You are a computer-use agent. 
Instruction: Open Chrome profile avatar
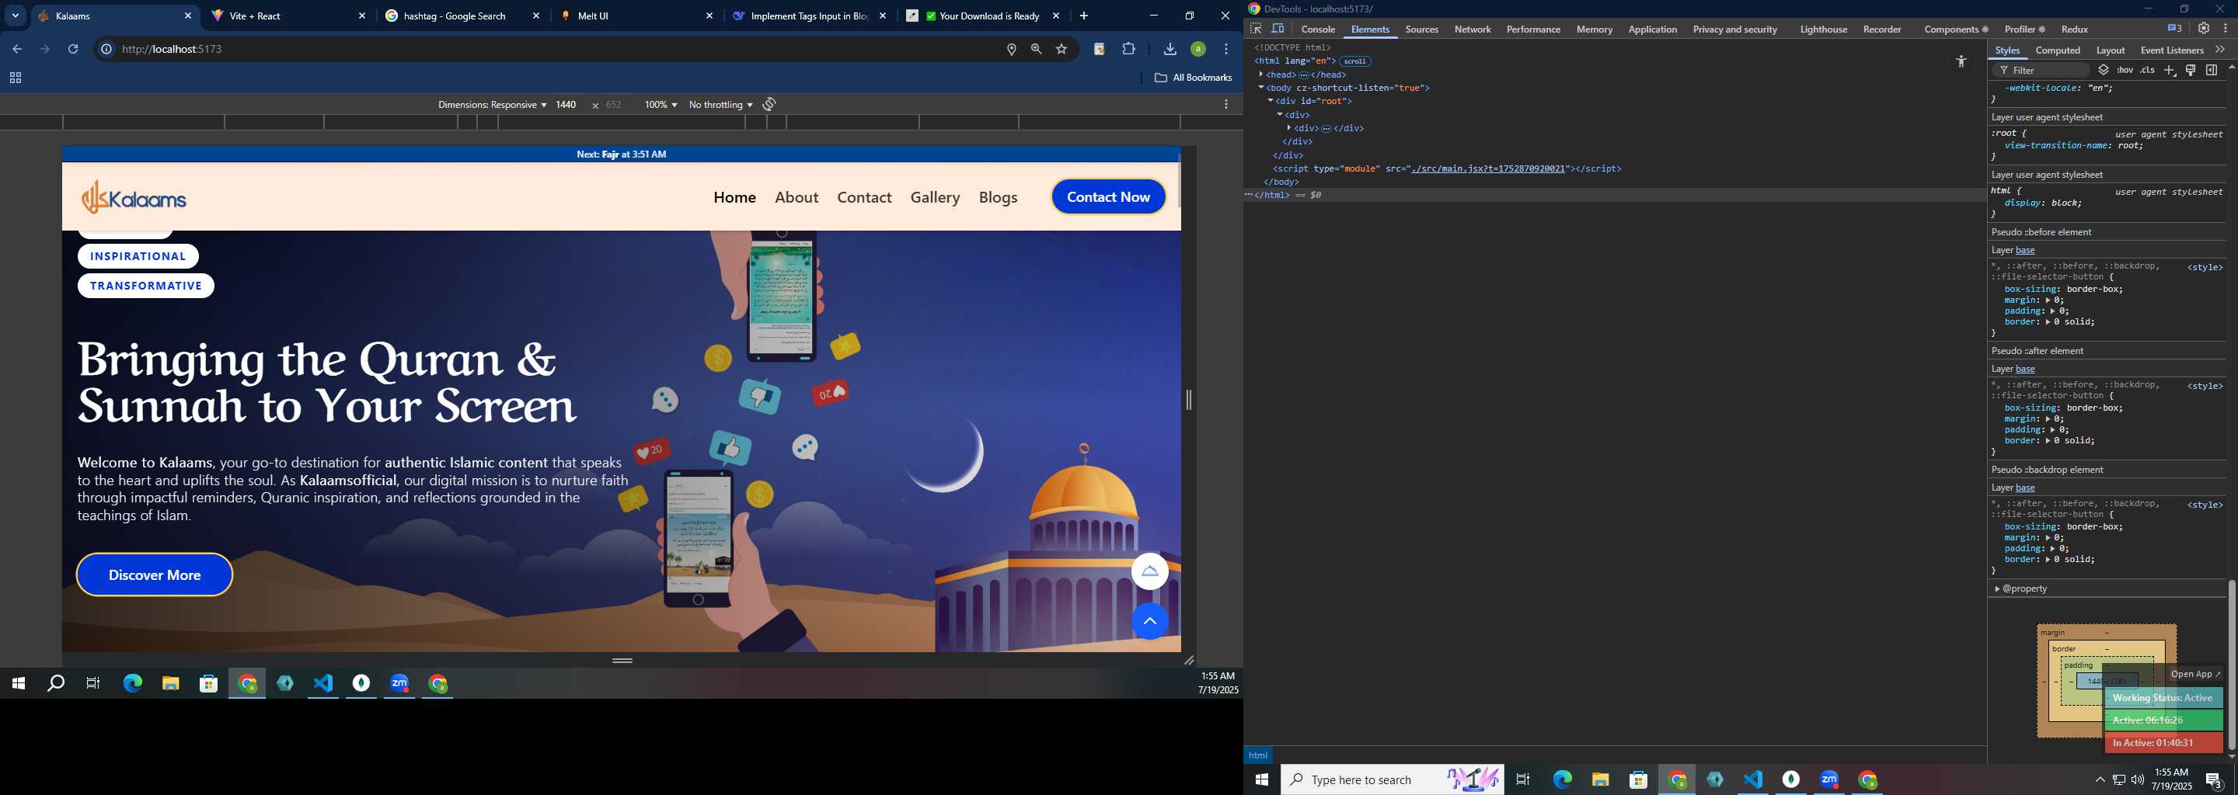click(x=1198, y=50)
